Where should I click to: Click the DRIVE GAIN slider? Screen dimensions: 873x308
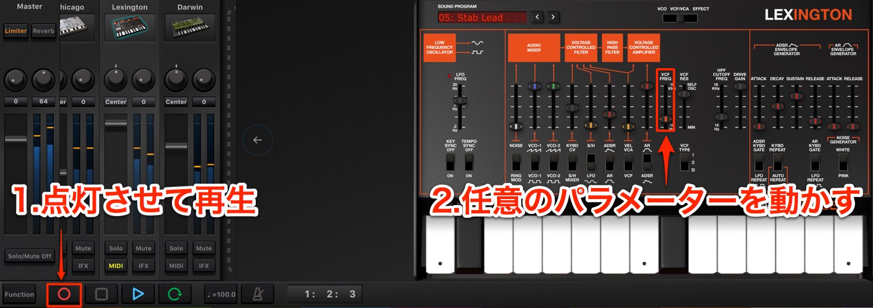740,86
